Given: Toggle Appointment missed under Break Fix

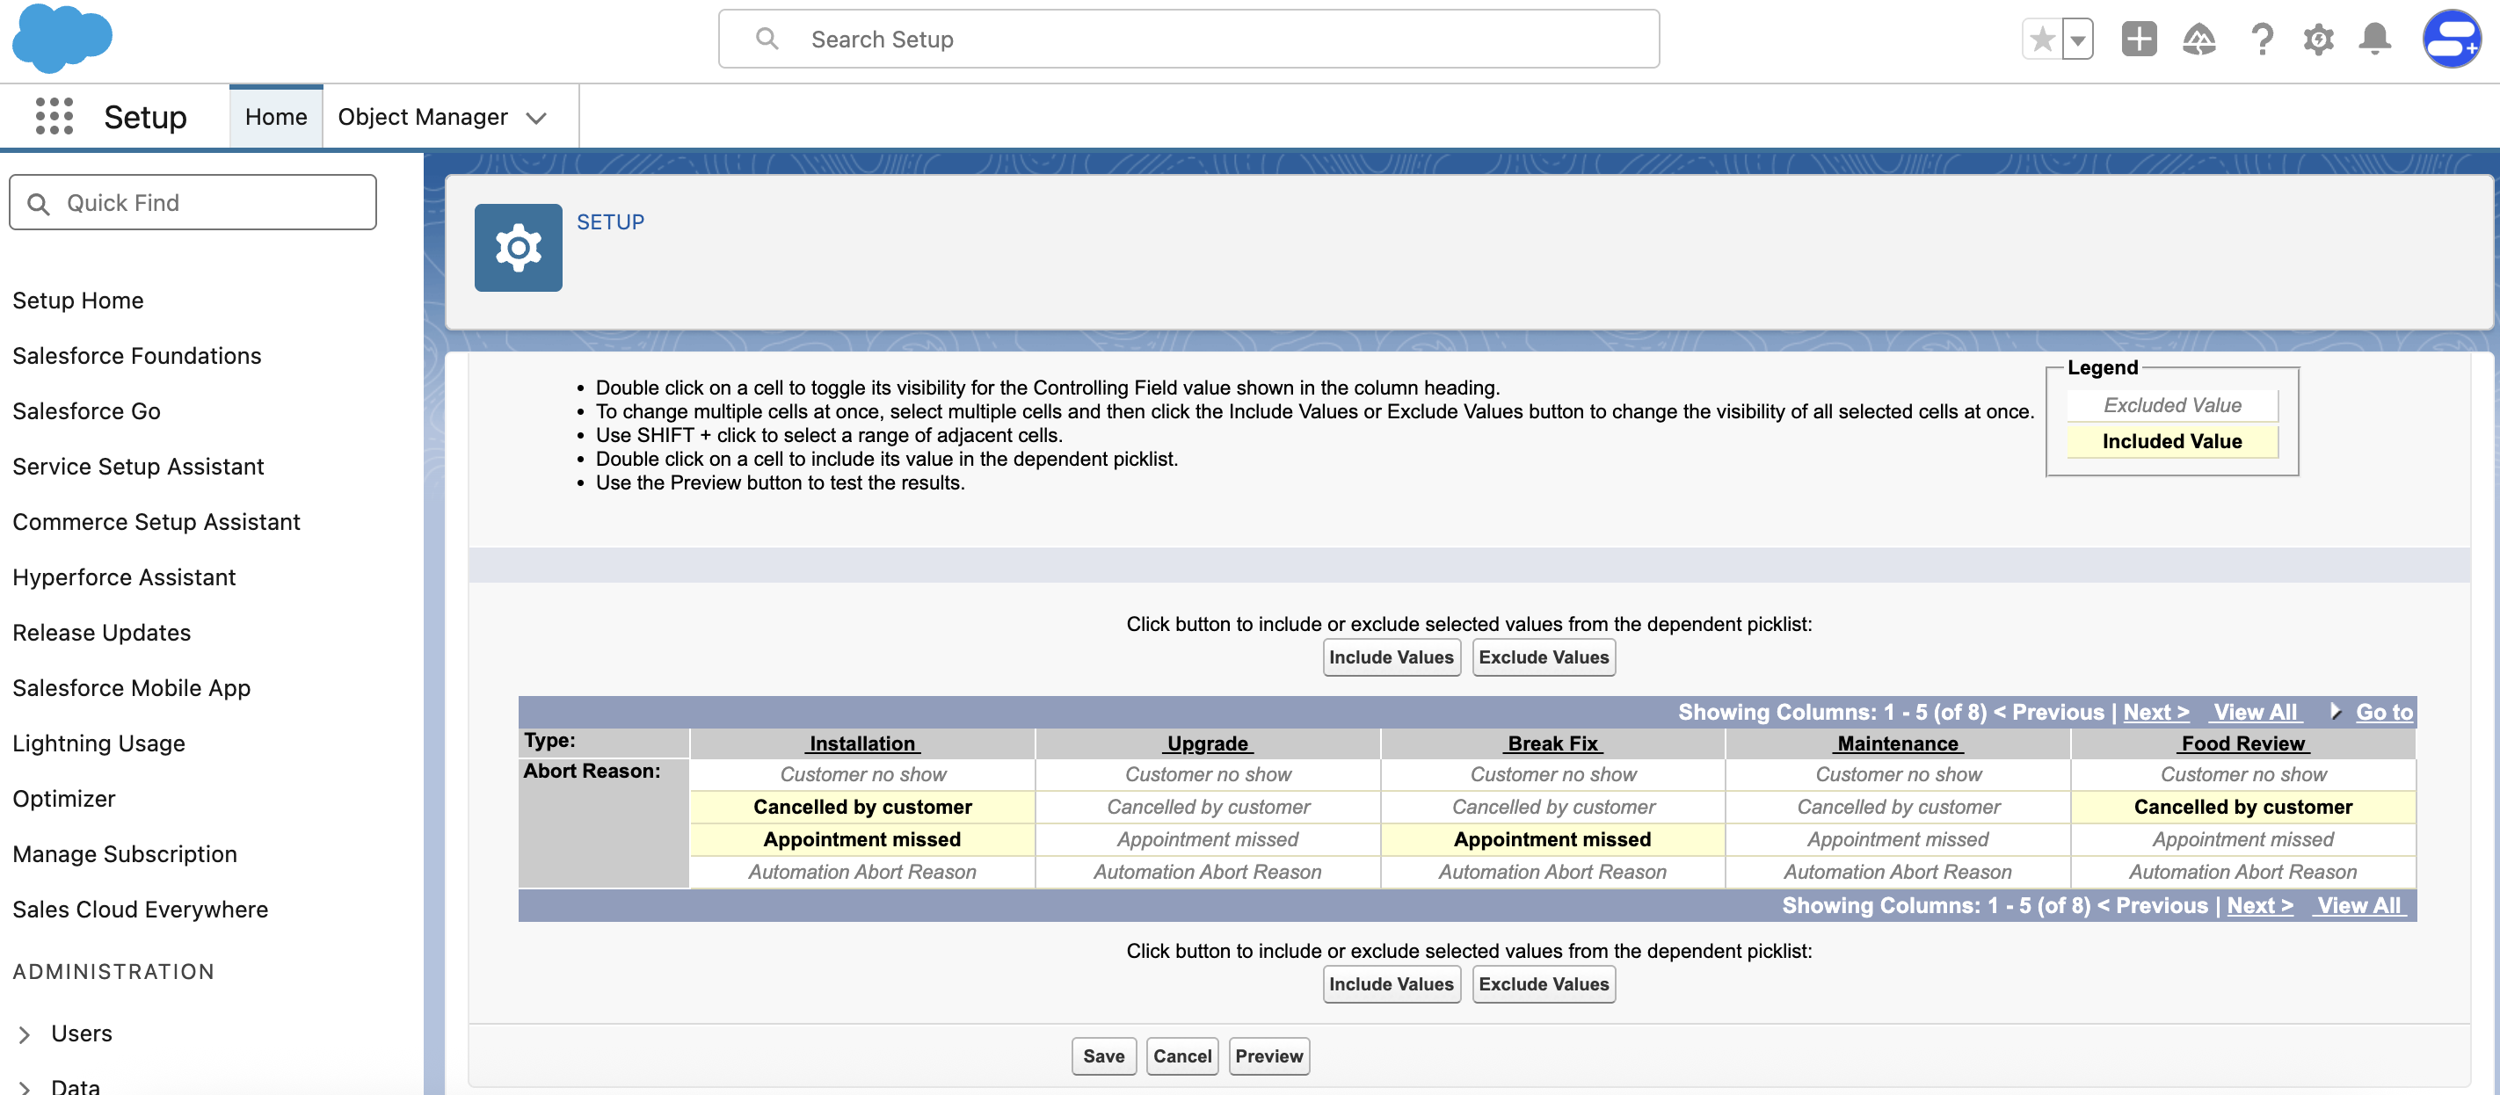Looking at the screenshot, I should pyautogui.click(x=1552, y=839).
